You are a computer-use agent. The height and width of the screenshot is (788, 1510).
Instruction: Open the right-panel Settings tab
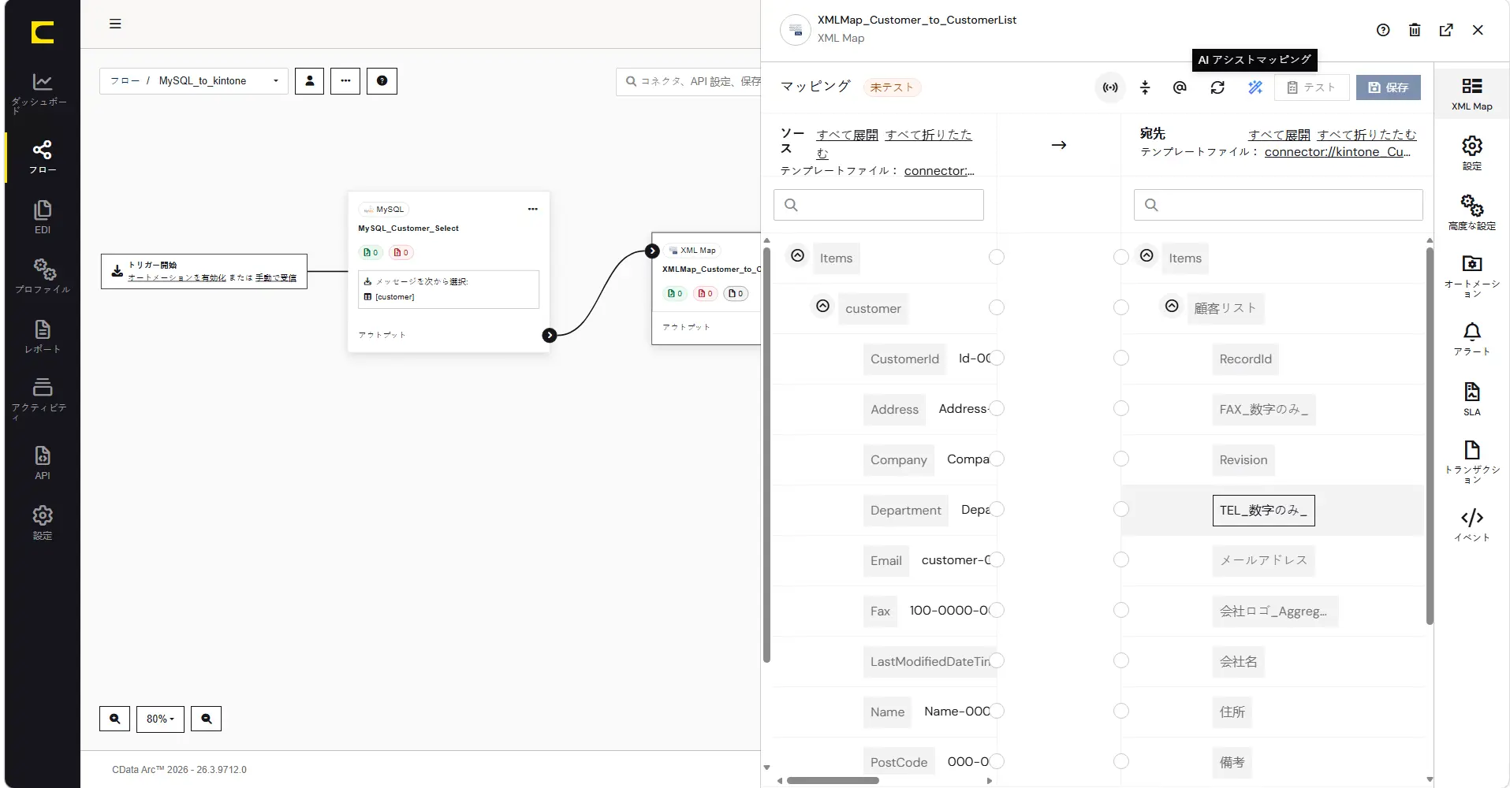1471,153
